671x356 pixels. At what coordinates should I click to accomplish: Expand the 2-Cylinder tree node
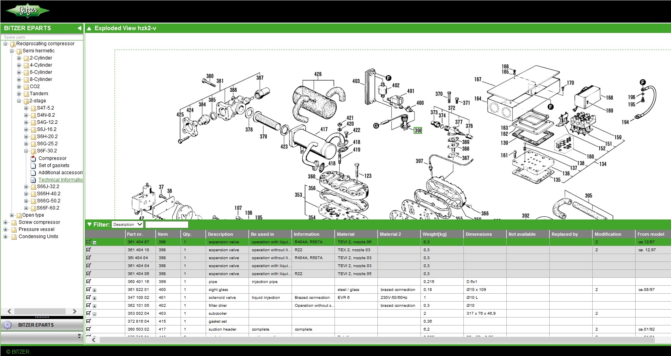19,58
